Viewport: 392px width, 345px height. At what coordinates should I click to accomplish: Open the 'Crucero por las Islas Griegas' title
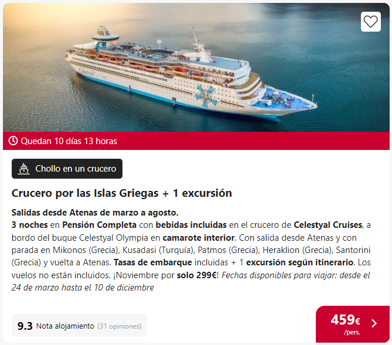tap(121, 193)
